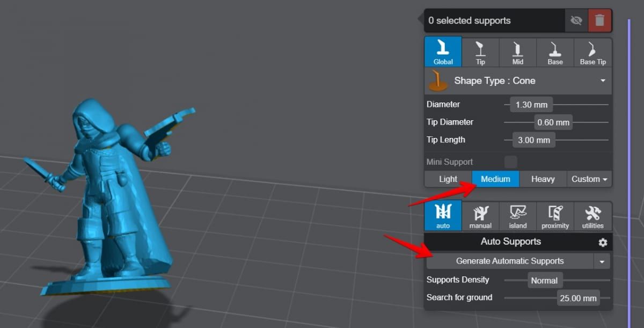Open the Auto Supports settings gear
Viewport: 644px width, 328px height.
pyautogui.click(x=604, y=242)
